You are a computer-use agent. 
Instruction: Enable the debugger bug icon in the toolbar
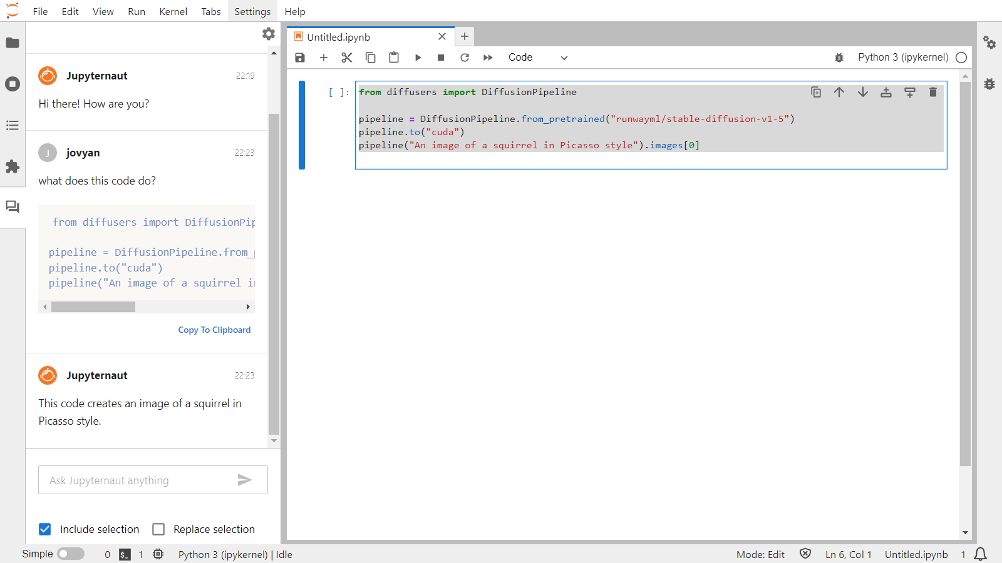point(839,57)
